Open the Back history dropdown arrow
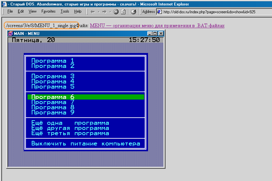Screen dimensions: 272x181 pyautogui.click(x=98, y=12)
